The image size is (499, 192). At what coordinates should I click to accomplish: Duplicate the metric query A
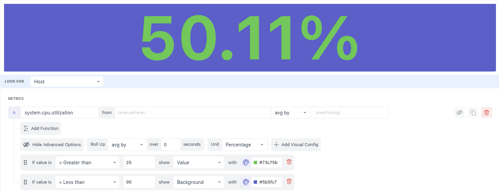click(473, 113)
